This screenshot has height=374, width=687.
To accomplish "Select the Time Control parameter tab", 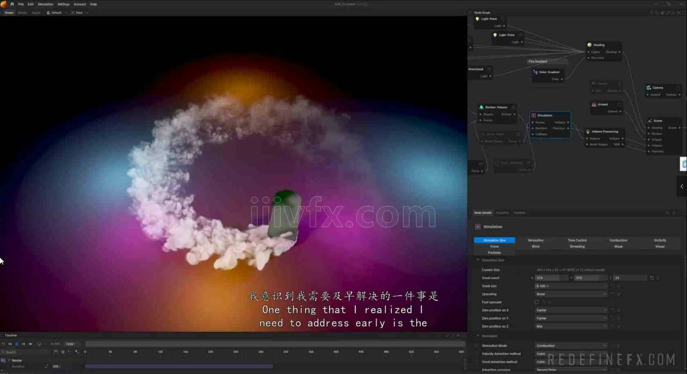I will [x=577, y=240].
